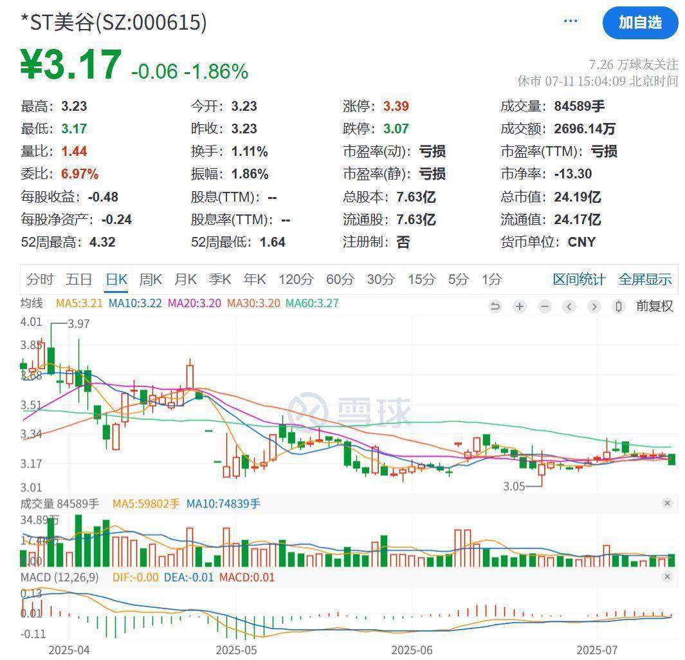Switch to the 5分 chart tab
685x660 pixels.
click(x=458, y=279)
